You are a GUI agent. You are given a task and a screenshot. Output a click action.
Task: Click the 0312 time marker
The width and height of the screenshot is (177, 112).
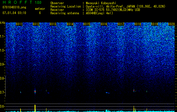pyautogui.click(x=36, y=24)
